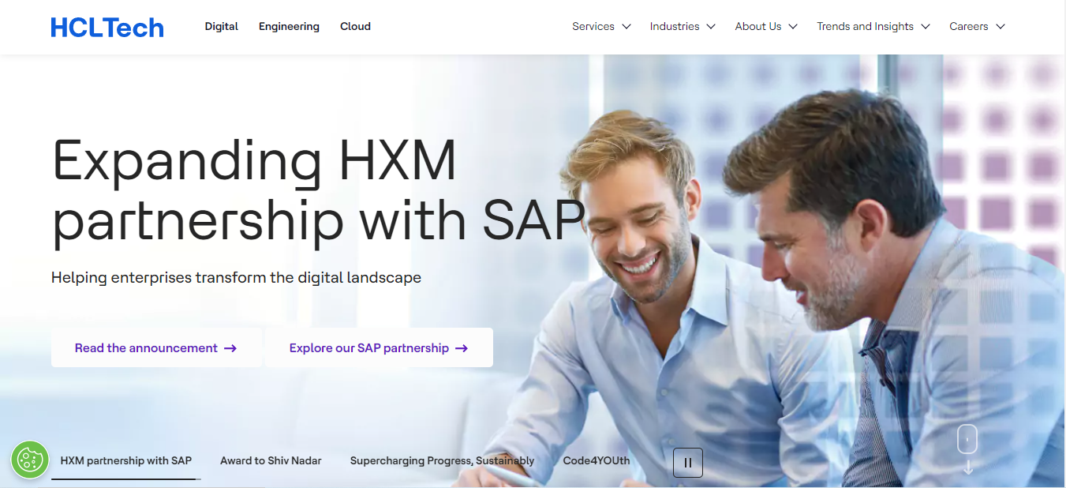Pause the hero carousel slideshow
Viewport: 1066px width, 488px height.
coord(688,463)
